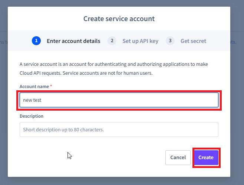The image size is (244, 185).
Task: Click the 'Create service account' dialog title
Action: [x=119, y=18]
